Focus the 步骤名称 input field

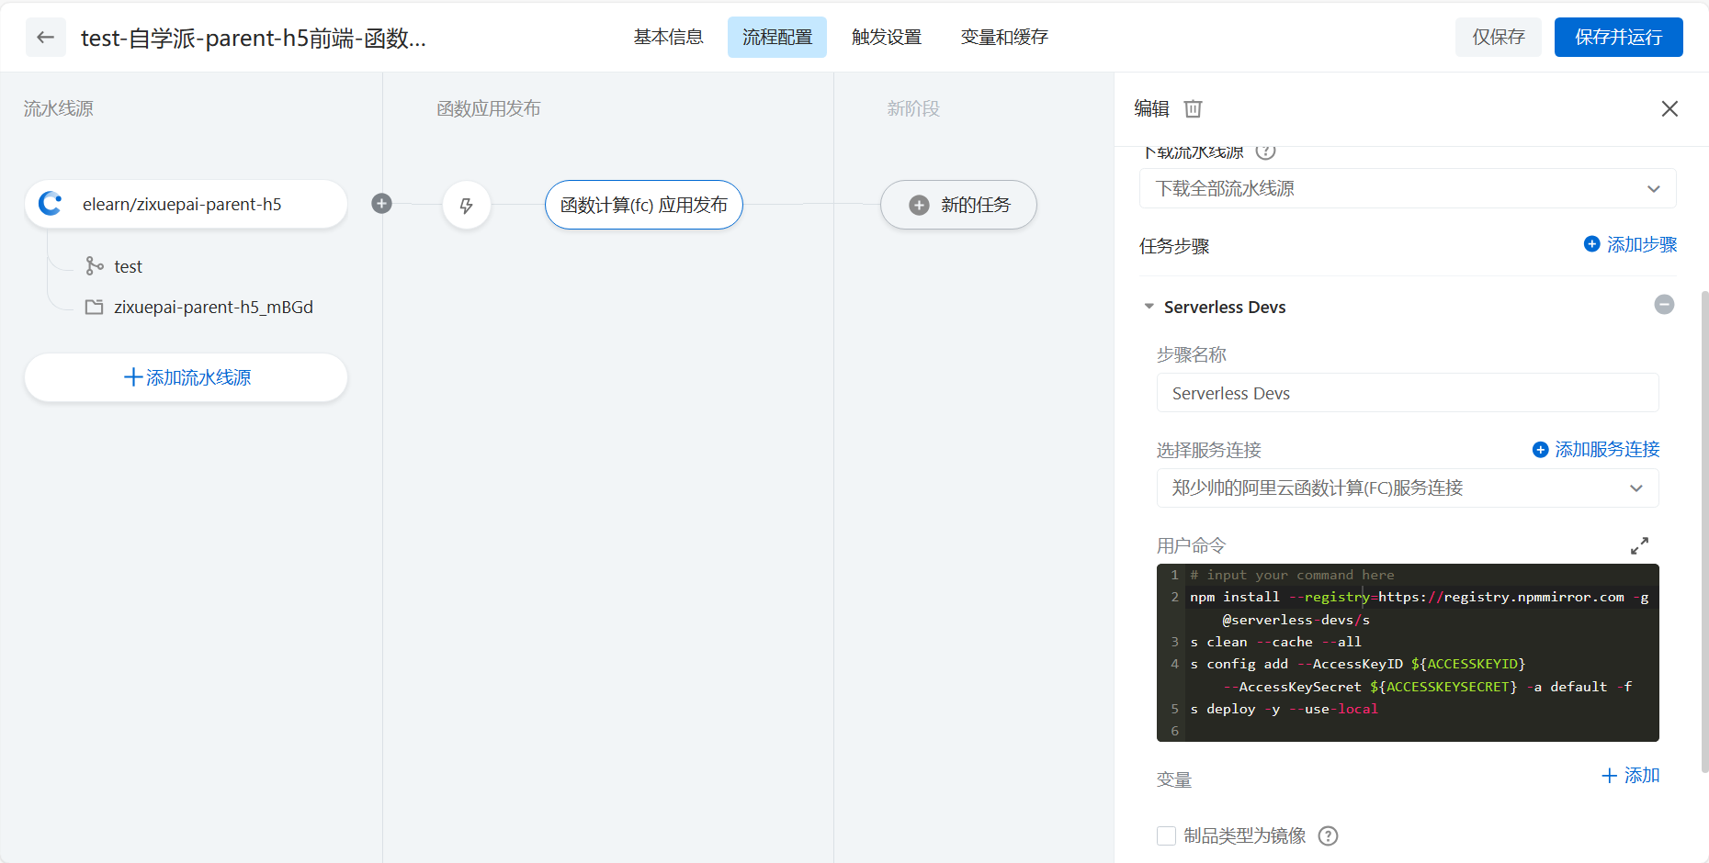tap(1408, 393)
